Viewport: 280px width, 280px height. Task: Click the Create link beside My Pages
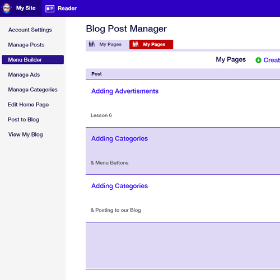click(272, 60)
